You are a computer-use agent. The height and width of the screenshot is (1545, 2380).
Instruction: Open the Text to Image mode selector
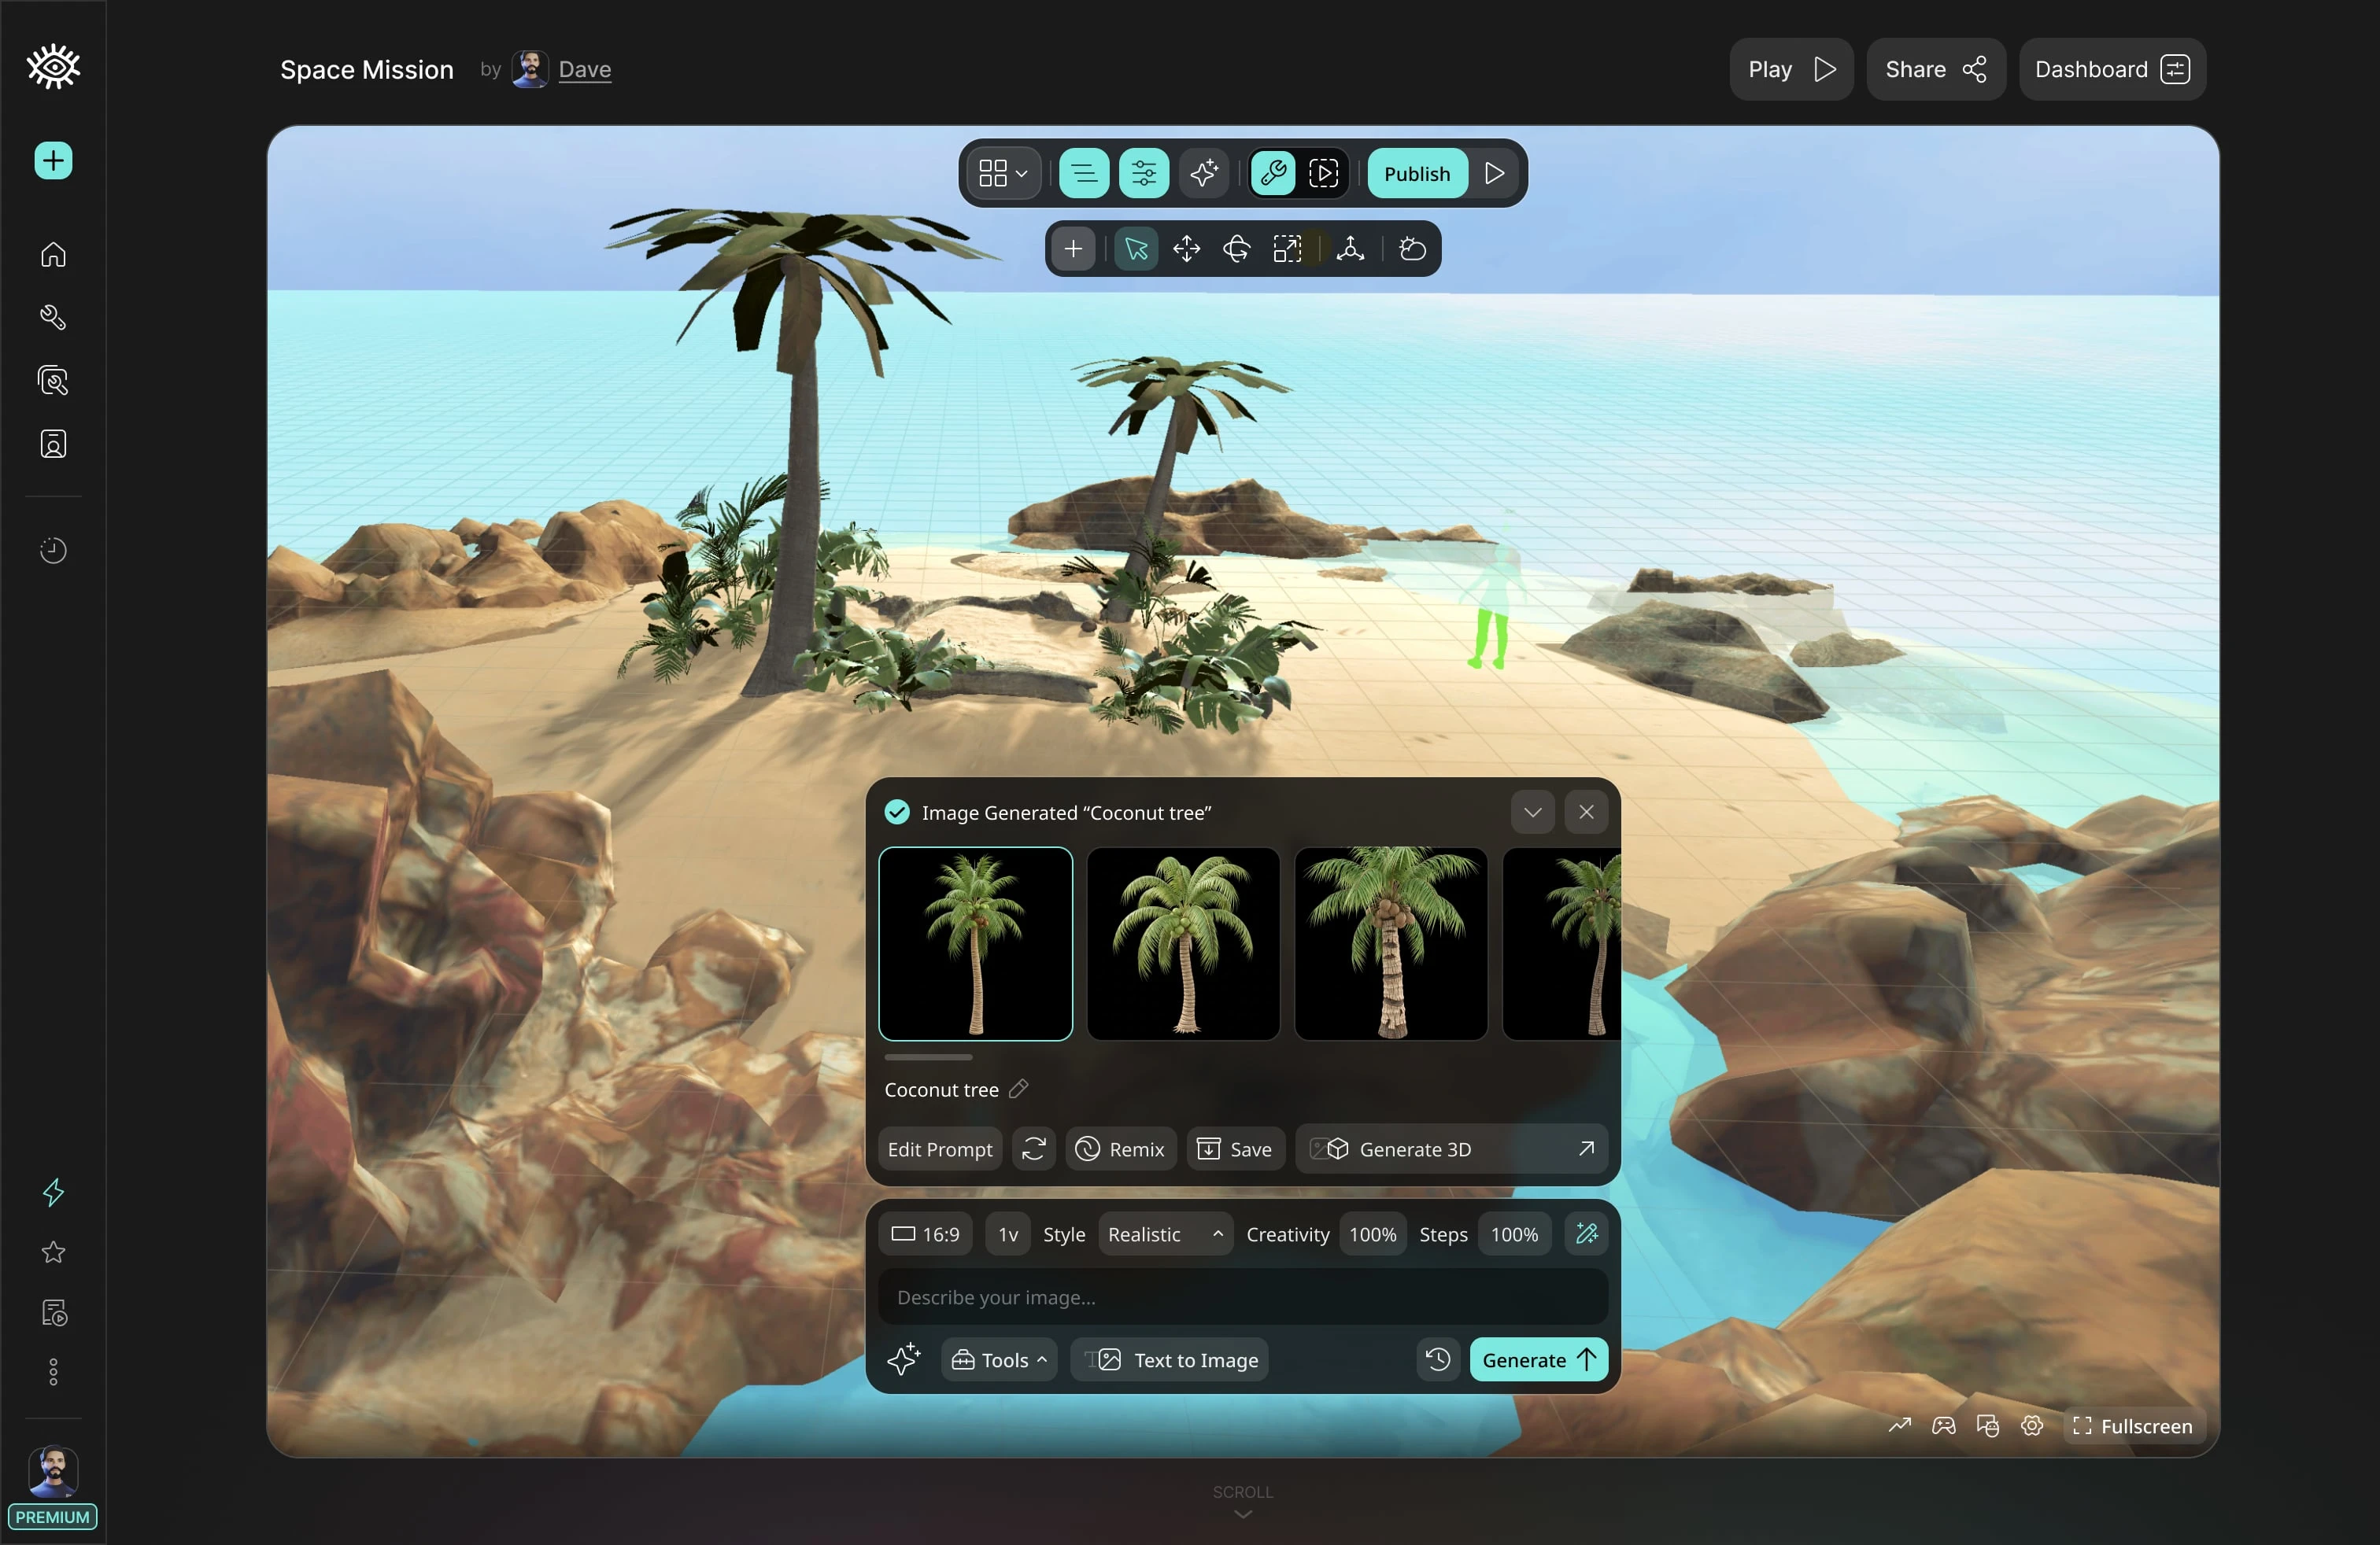pyautogui.click(x=1170, y=1360)
